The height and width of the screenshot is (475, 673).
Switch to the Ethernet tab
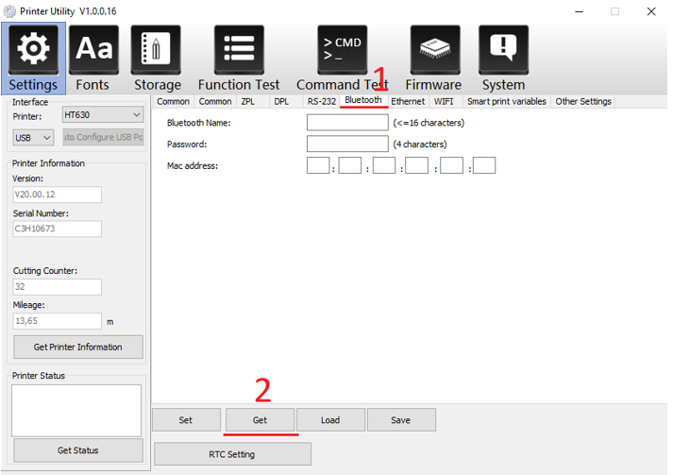[408, 101]
